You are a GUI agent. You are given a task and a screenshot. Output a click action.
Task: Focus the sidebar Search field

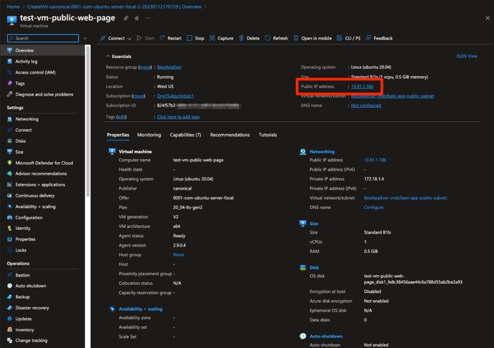point(43,38)
